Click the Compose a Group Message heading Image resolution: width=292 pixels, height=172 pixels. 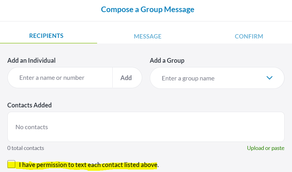point(148,9)
